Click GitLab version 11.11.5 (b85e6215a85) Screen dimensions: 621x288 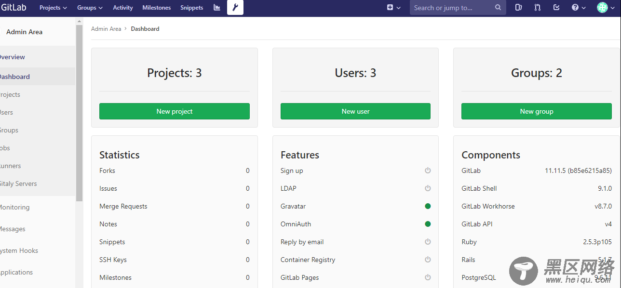(578, 170)
